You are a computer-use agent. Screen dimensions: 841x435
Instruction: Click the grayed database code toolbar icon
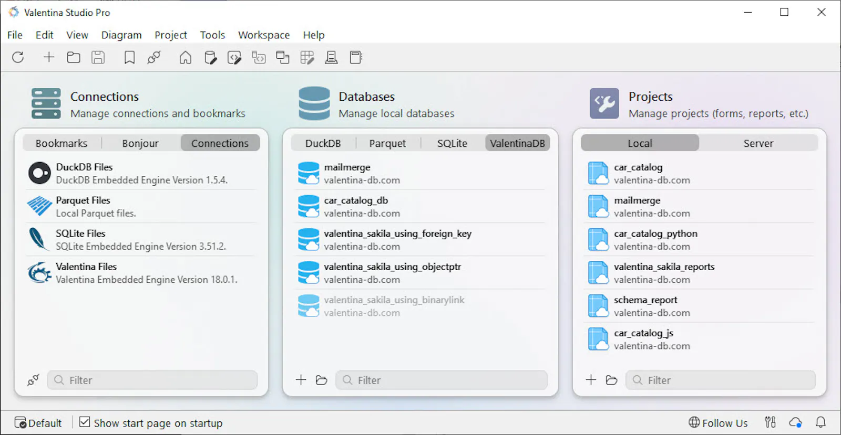(x=259, y=57)
